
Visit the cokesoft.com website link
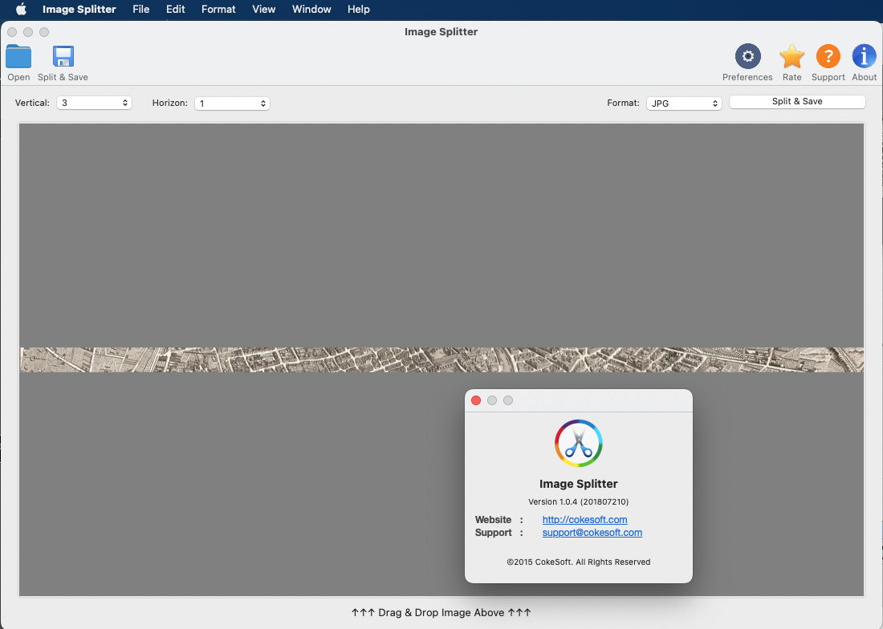click(x=584, y=519)
